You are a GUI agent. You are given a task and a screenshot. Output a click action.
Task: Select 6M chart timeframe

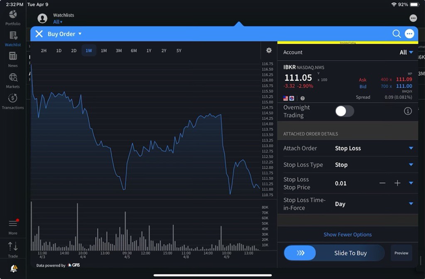[134, 50]
